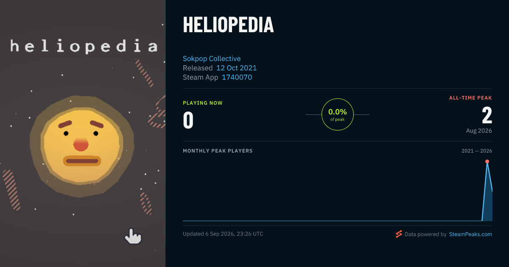Viewport: 509px width, 267px height.
Task: Click the 2021 — 2026 range label
Action: [477, 151]
